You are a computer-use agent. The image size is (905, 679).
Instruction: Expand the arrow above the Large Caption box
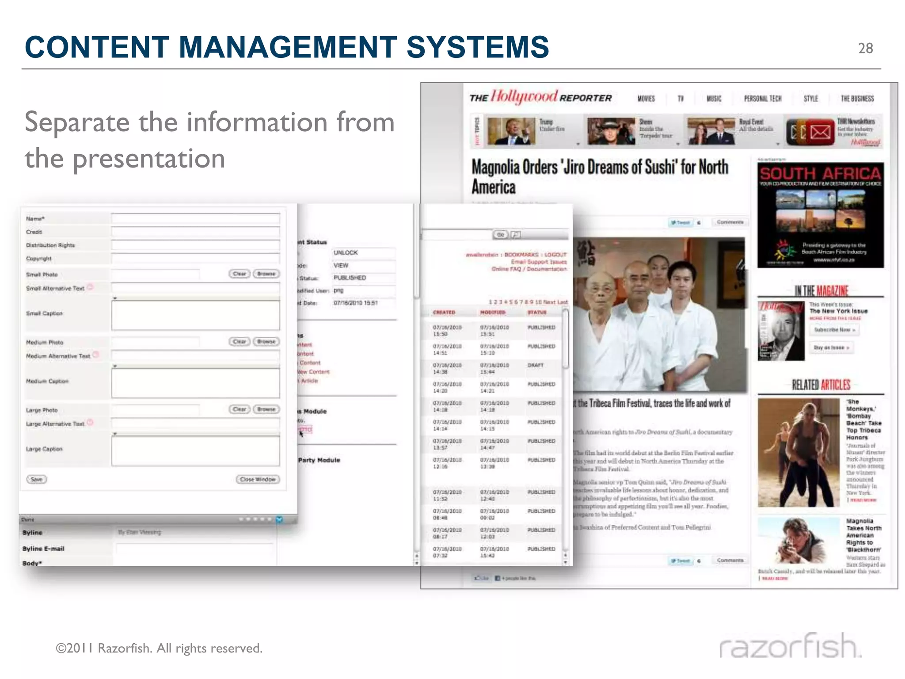[115, 434]
